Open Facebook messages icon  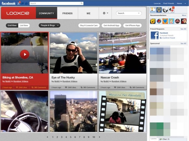[x=22, y=4]
